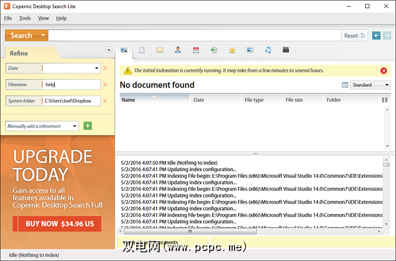Image resolution: width=396 pixels, height=261 pixels.
Task: Open the Manually add a refinement dropdown
Action: point(74,126)
